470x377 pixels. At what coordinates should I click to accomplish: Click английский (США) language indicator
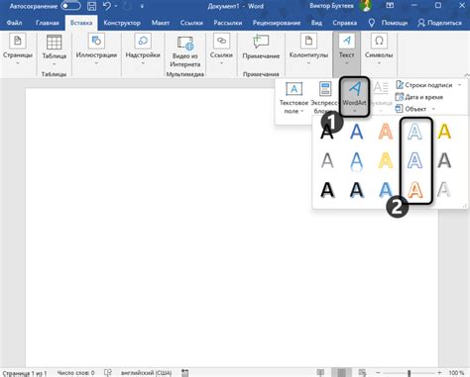click(146, 373)
